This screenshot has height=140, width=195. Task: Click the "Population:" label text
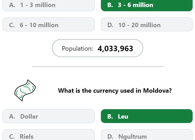click(x=77, y=49)
